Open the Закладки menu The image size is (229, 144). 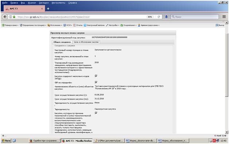point(44,3)
